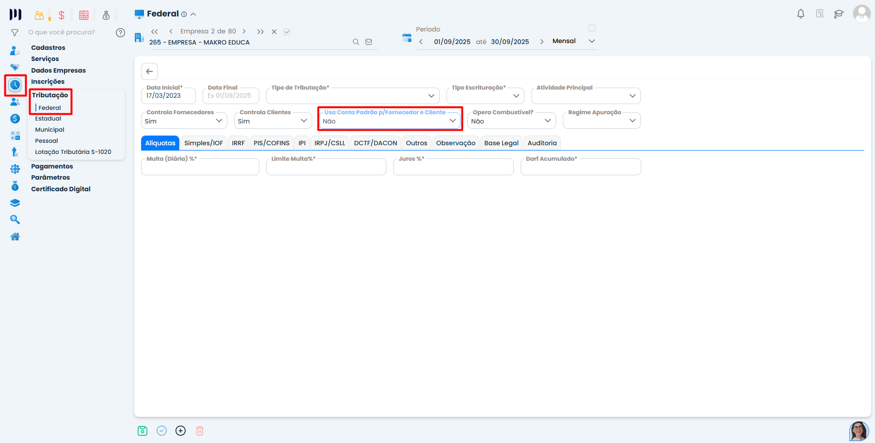
Task: Open the company search magnifier icon
Action: click(x=356, y=42)
